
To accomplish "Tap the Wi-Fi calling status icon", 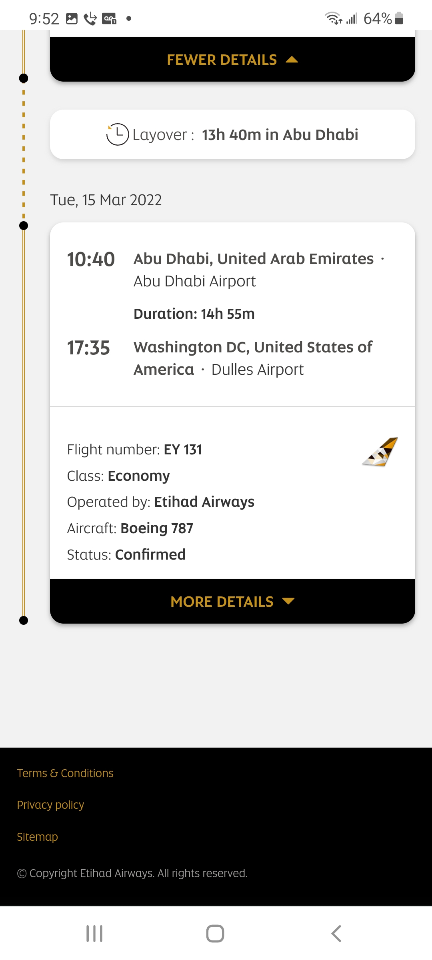I will tap(90, 19).
